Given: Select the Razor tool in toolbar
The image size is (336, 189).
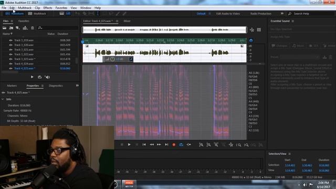Looking at the screenshot, I should [x=85, y=14].
